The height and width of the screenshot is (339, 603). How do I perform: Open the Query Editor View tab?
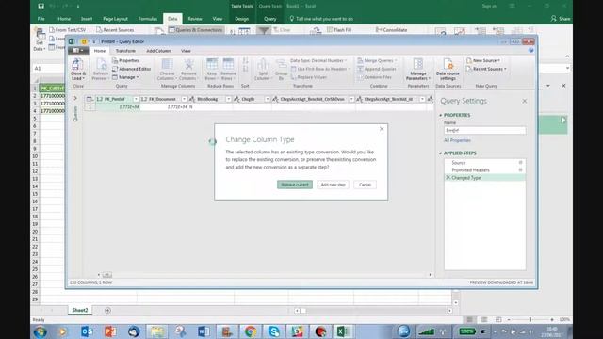coord(186,51)
